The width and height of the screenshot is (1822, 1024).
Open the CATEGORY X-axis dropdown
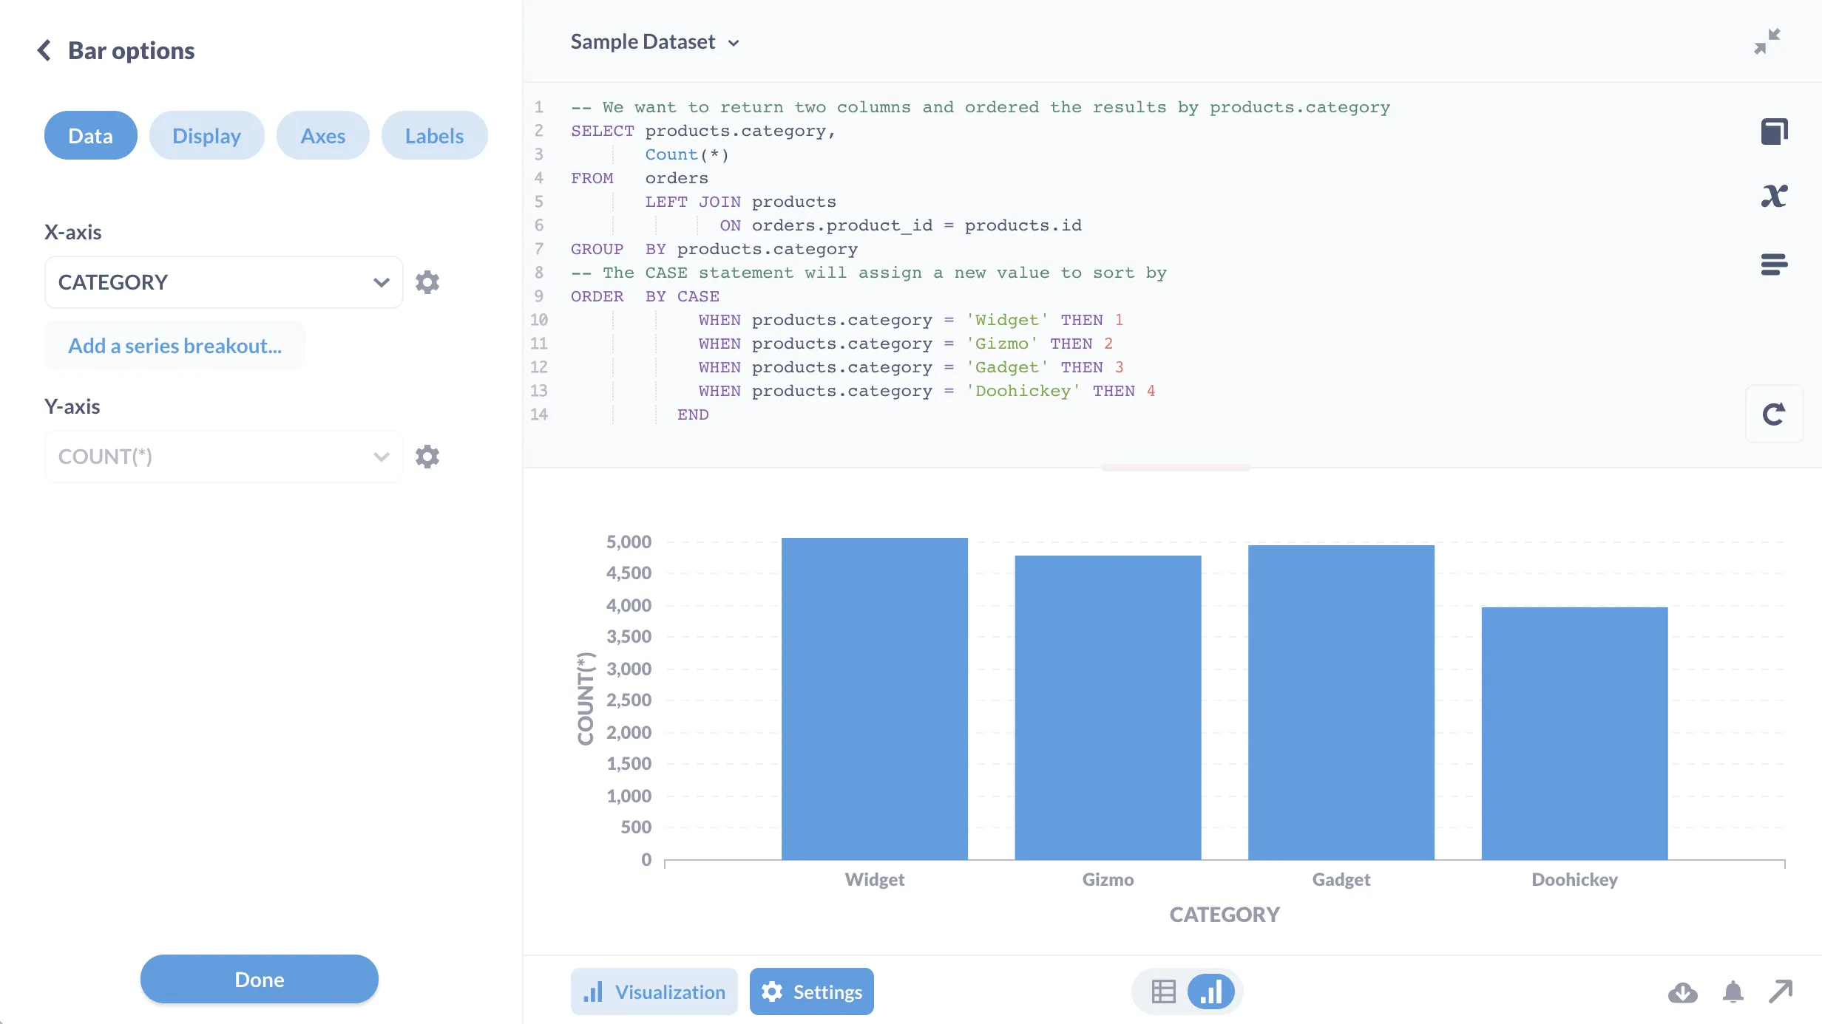click(x=223, y=282)
